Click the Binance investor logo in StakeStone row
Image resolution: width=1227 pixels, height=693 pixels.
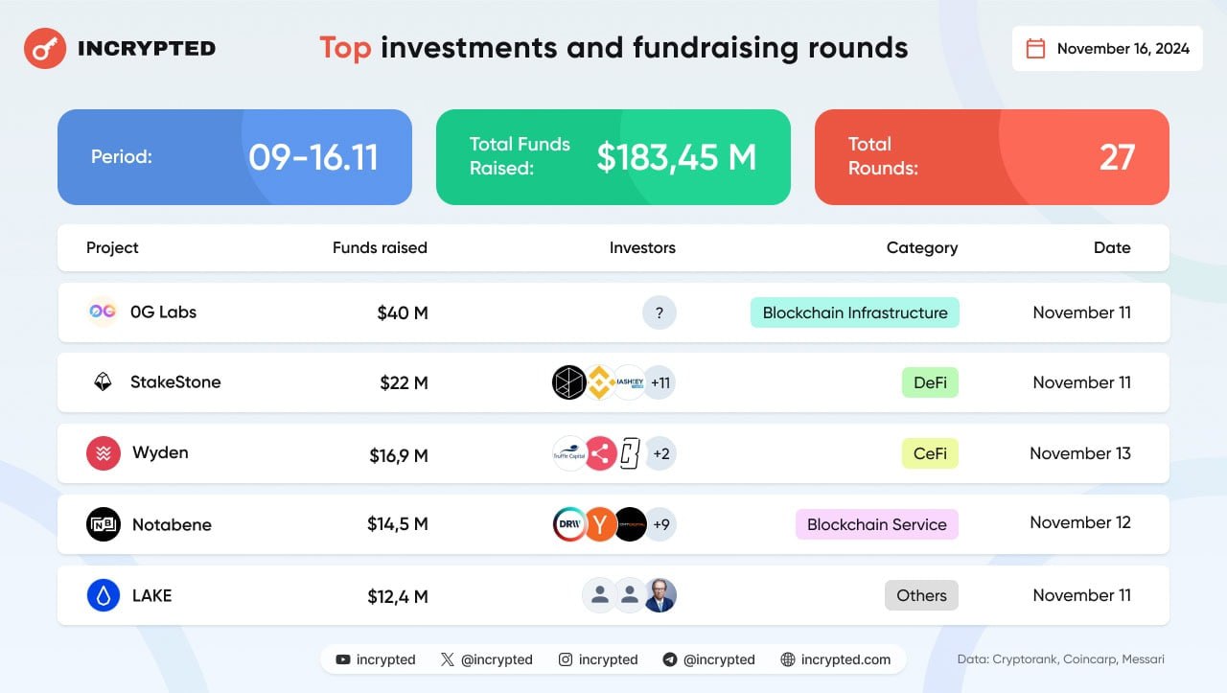(x=600, y=382)
